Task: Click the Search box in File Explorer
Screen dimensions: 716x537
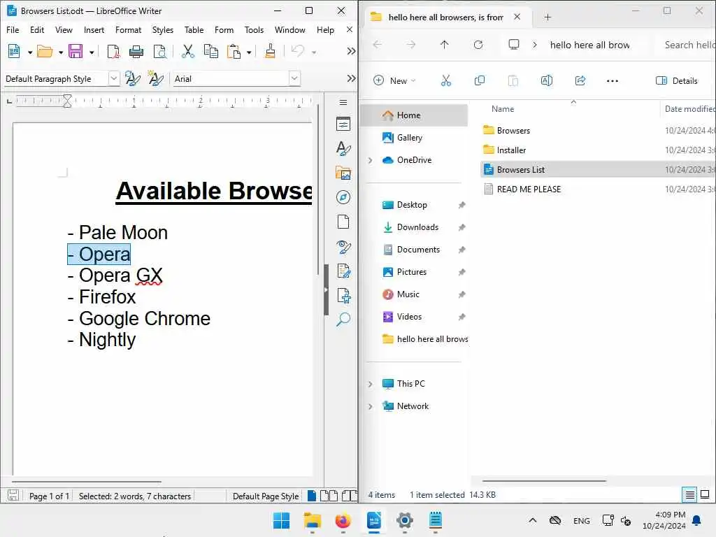Action: (687, 45)
